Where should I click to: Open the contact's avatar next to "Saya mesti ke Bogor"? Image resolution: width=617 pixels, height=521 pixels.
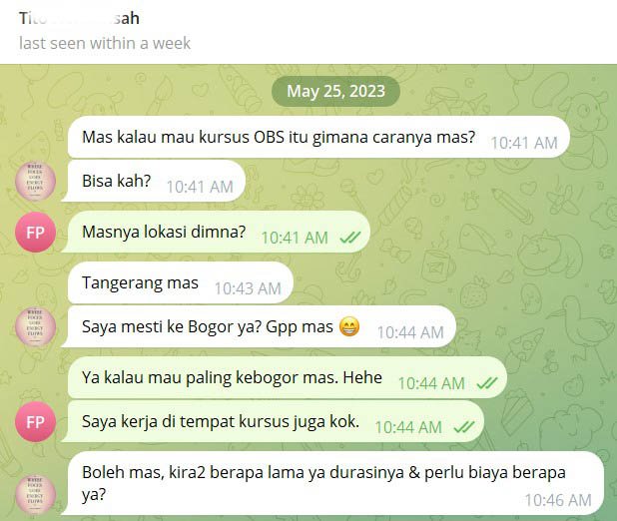(35, 326)
